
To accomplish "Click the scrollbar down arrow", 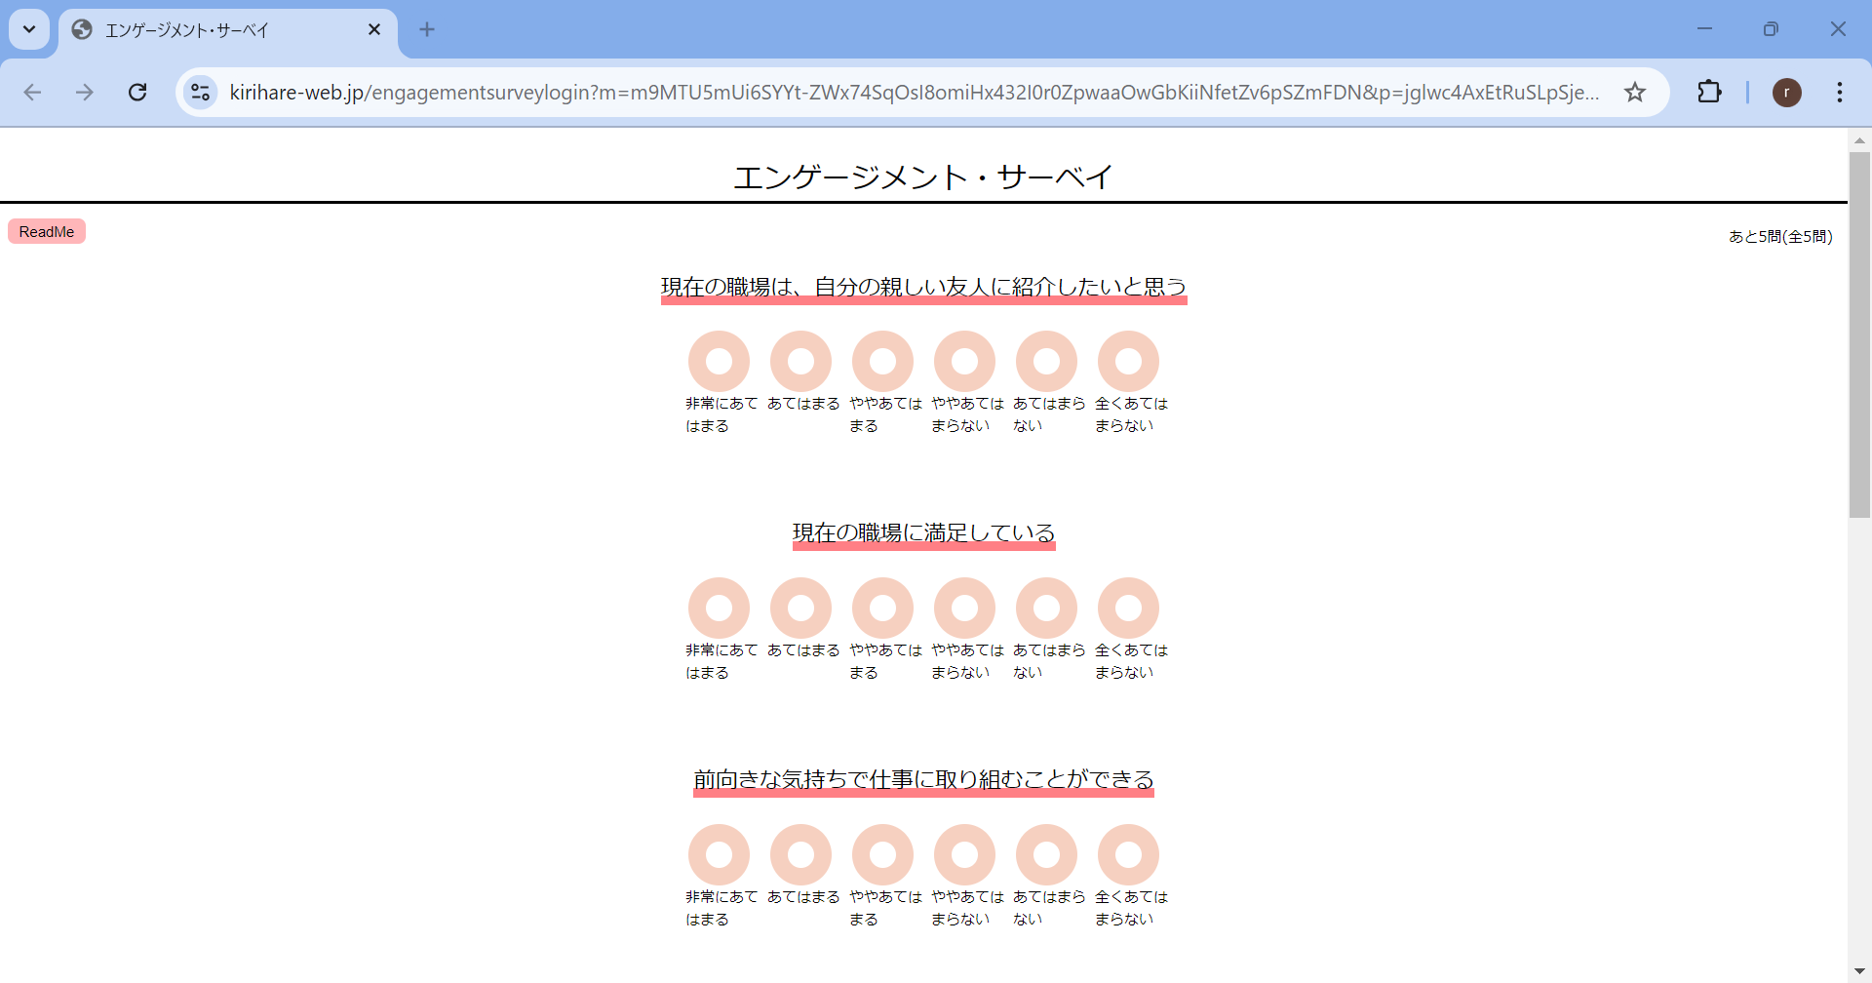I will coord(1859,971).
